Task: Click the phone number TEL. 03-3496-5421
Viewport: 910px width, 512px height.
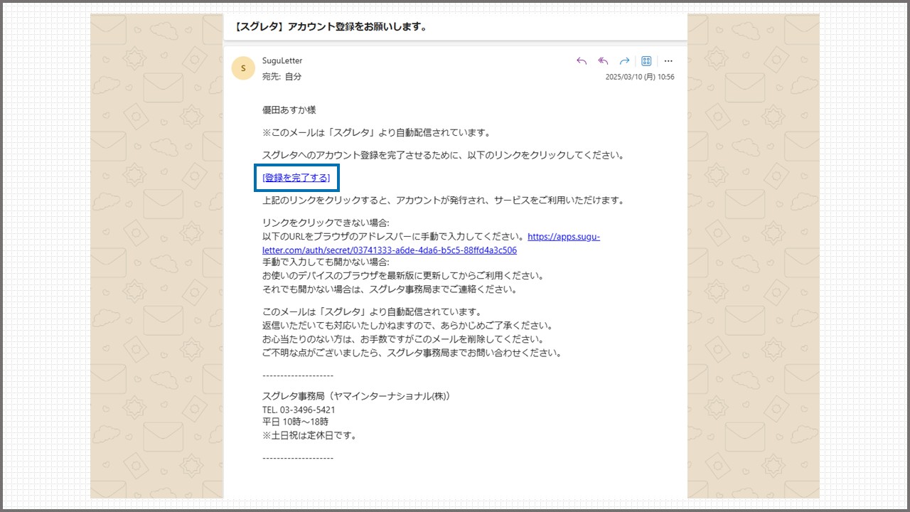Action: click(299, 410)
